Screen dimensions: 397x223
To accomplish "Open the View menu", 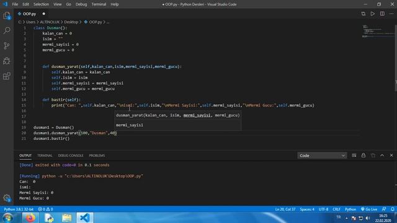I will click(58, 4).
